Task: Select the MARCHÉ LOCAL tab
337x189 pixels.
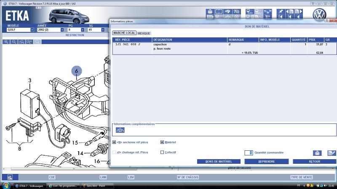Action: click(x=124, y=33)
